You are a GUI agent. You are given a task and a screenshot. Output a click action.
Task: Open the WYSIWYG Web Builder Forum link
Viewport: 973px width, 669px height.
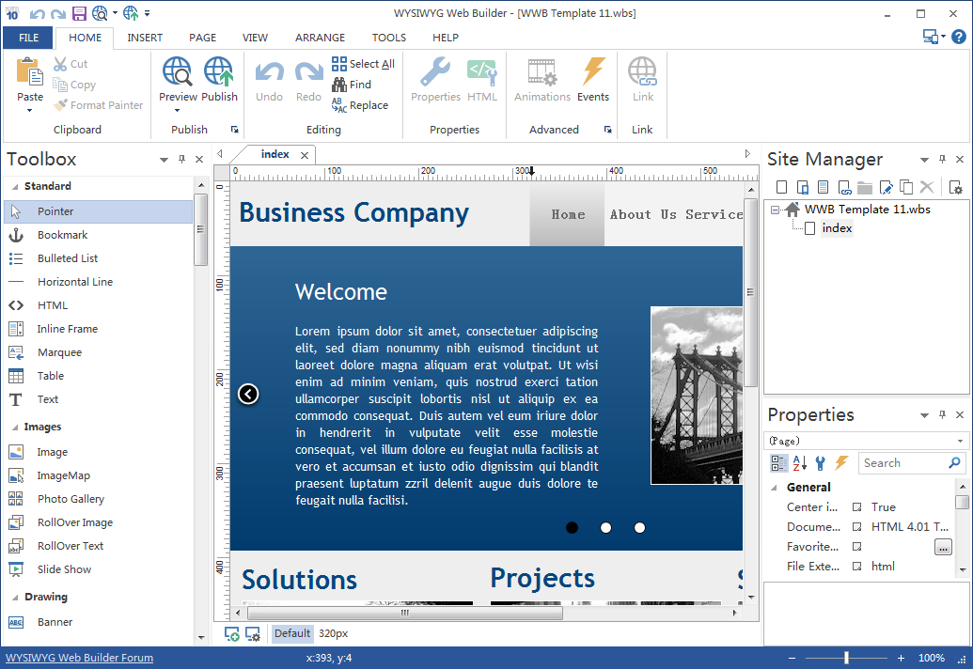pos(79,658)
